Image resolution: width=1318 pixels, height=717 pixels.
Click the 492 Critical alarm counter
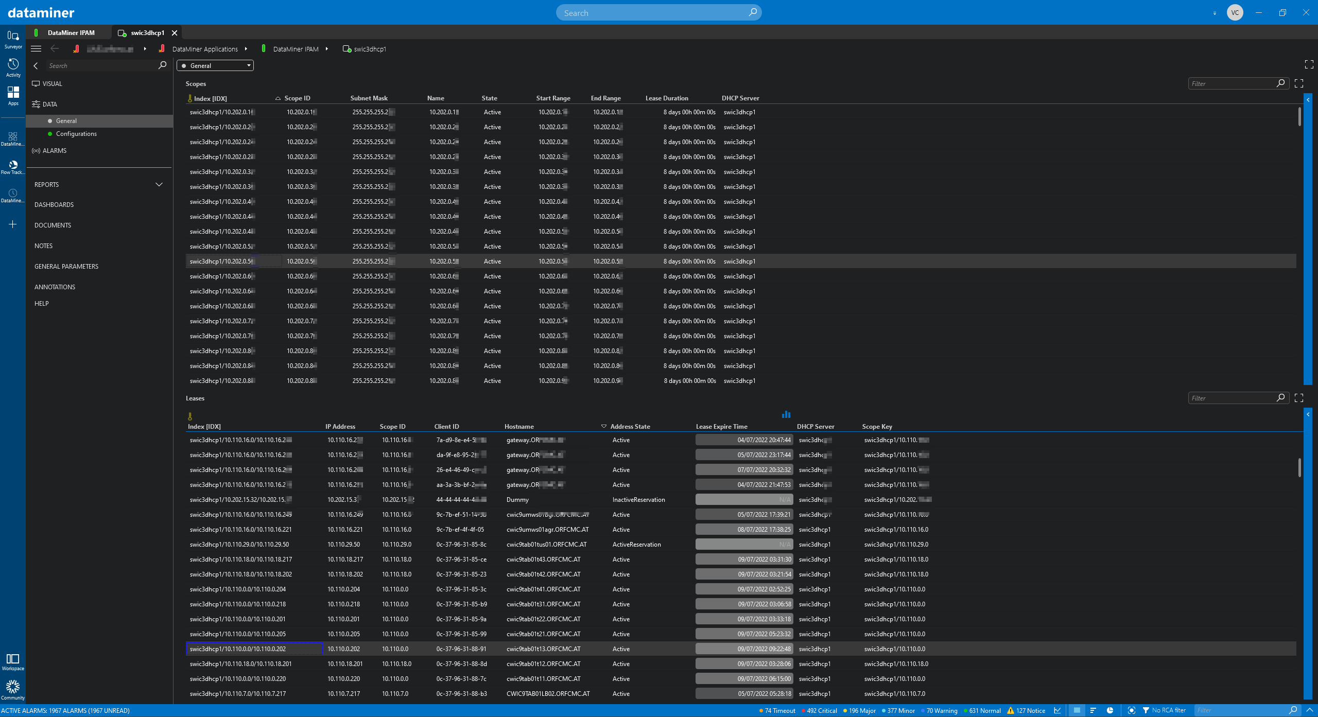[820, 710]
